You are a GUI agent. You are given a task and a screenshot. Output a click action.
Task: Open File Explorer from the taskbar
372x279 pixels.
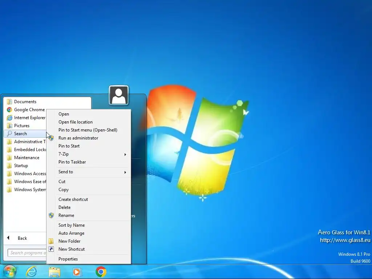click(54, 272)
